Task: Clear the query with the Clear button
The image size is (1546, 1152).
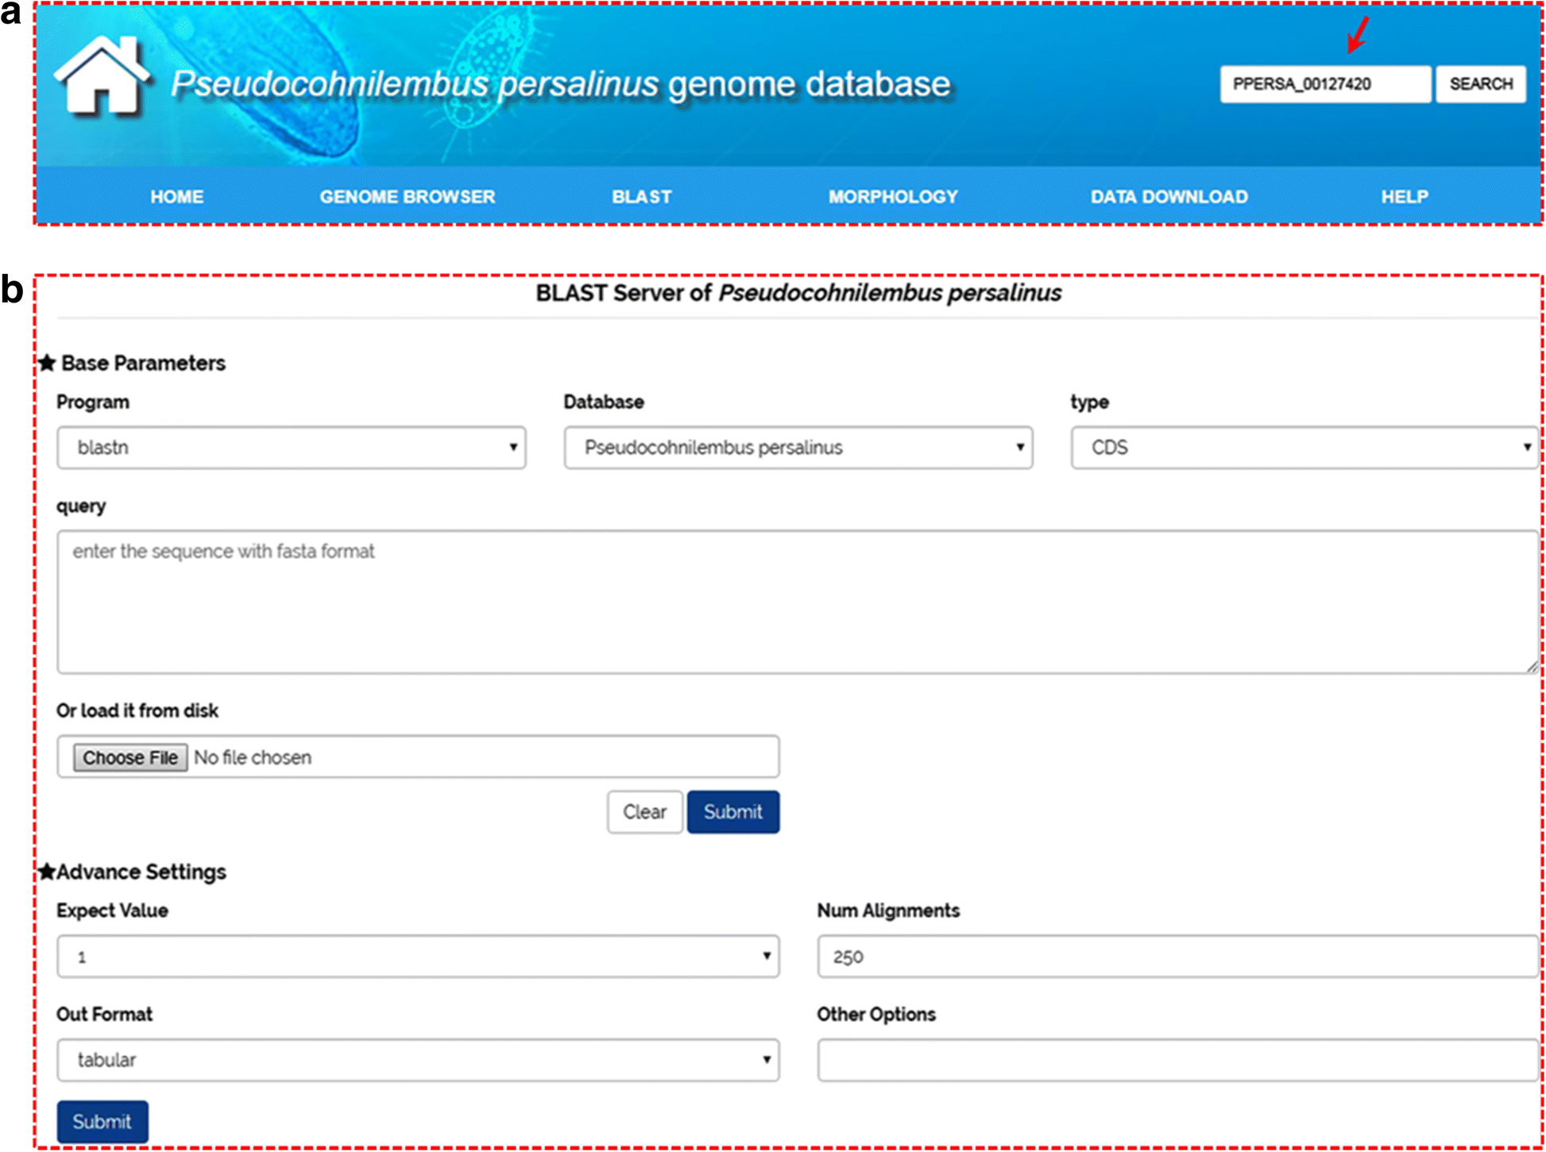Action: pos(644,812)
